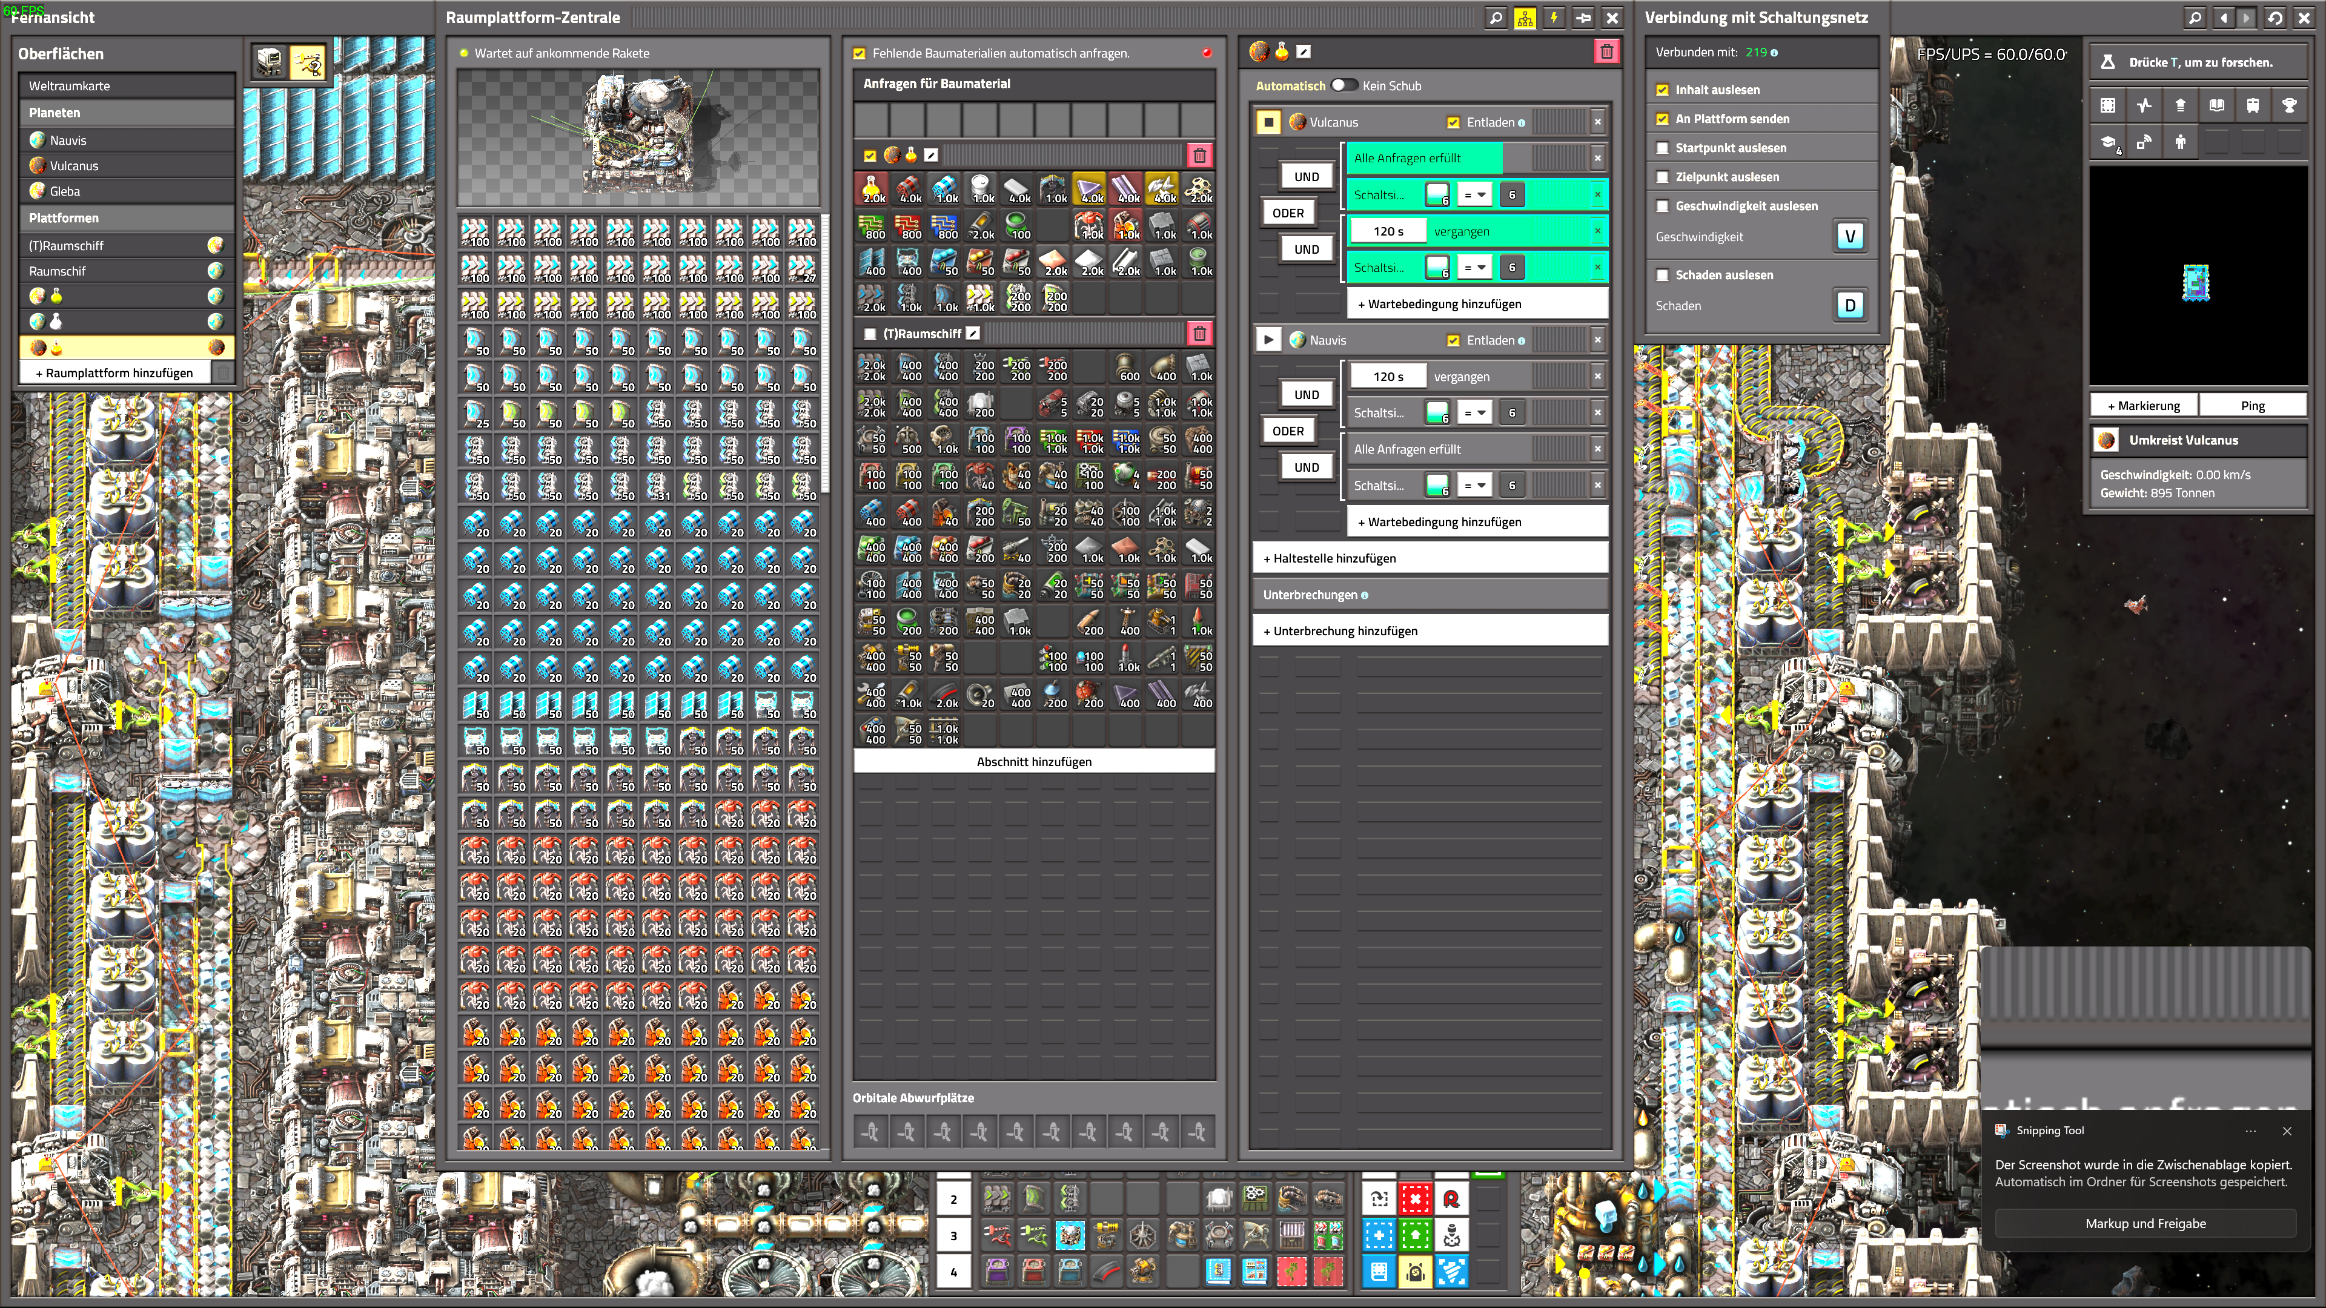Click + Raumplattform hinzufügen
This screenshot has height=1308, width=2326.
pos(114,373)
